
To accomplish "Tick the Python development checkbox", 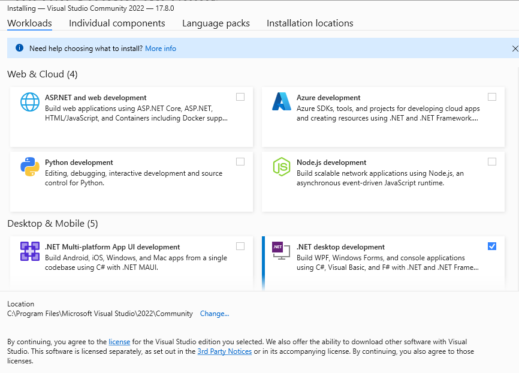I will [x=240, y=162].
